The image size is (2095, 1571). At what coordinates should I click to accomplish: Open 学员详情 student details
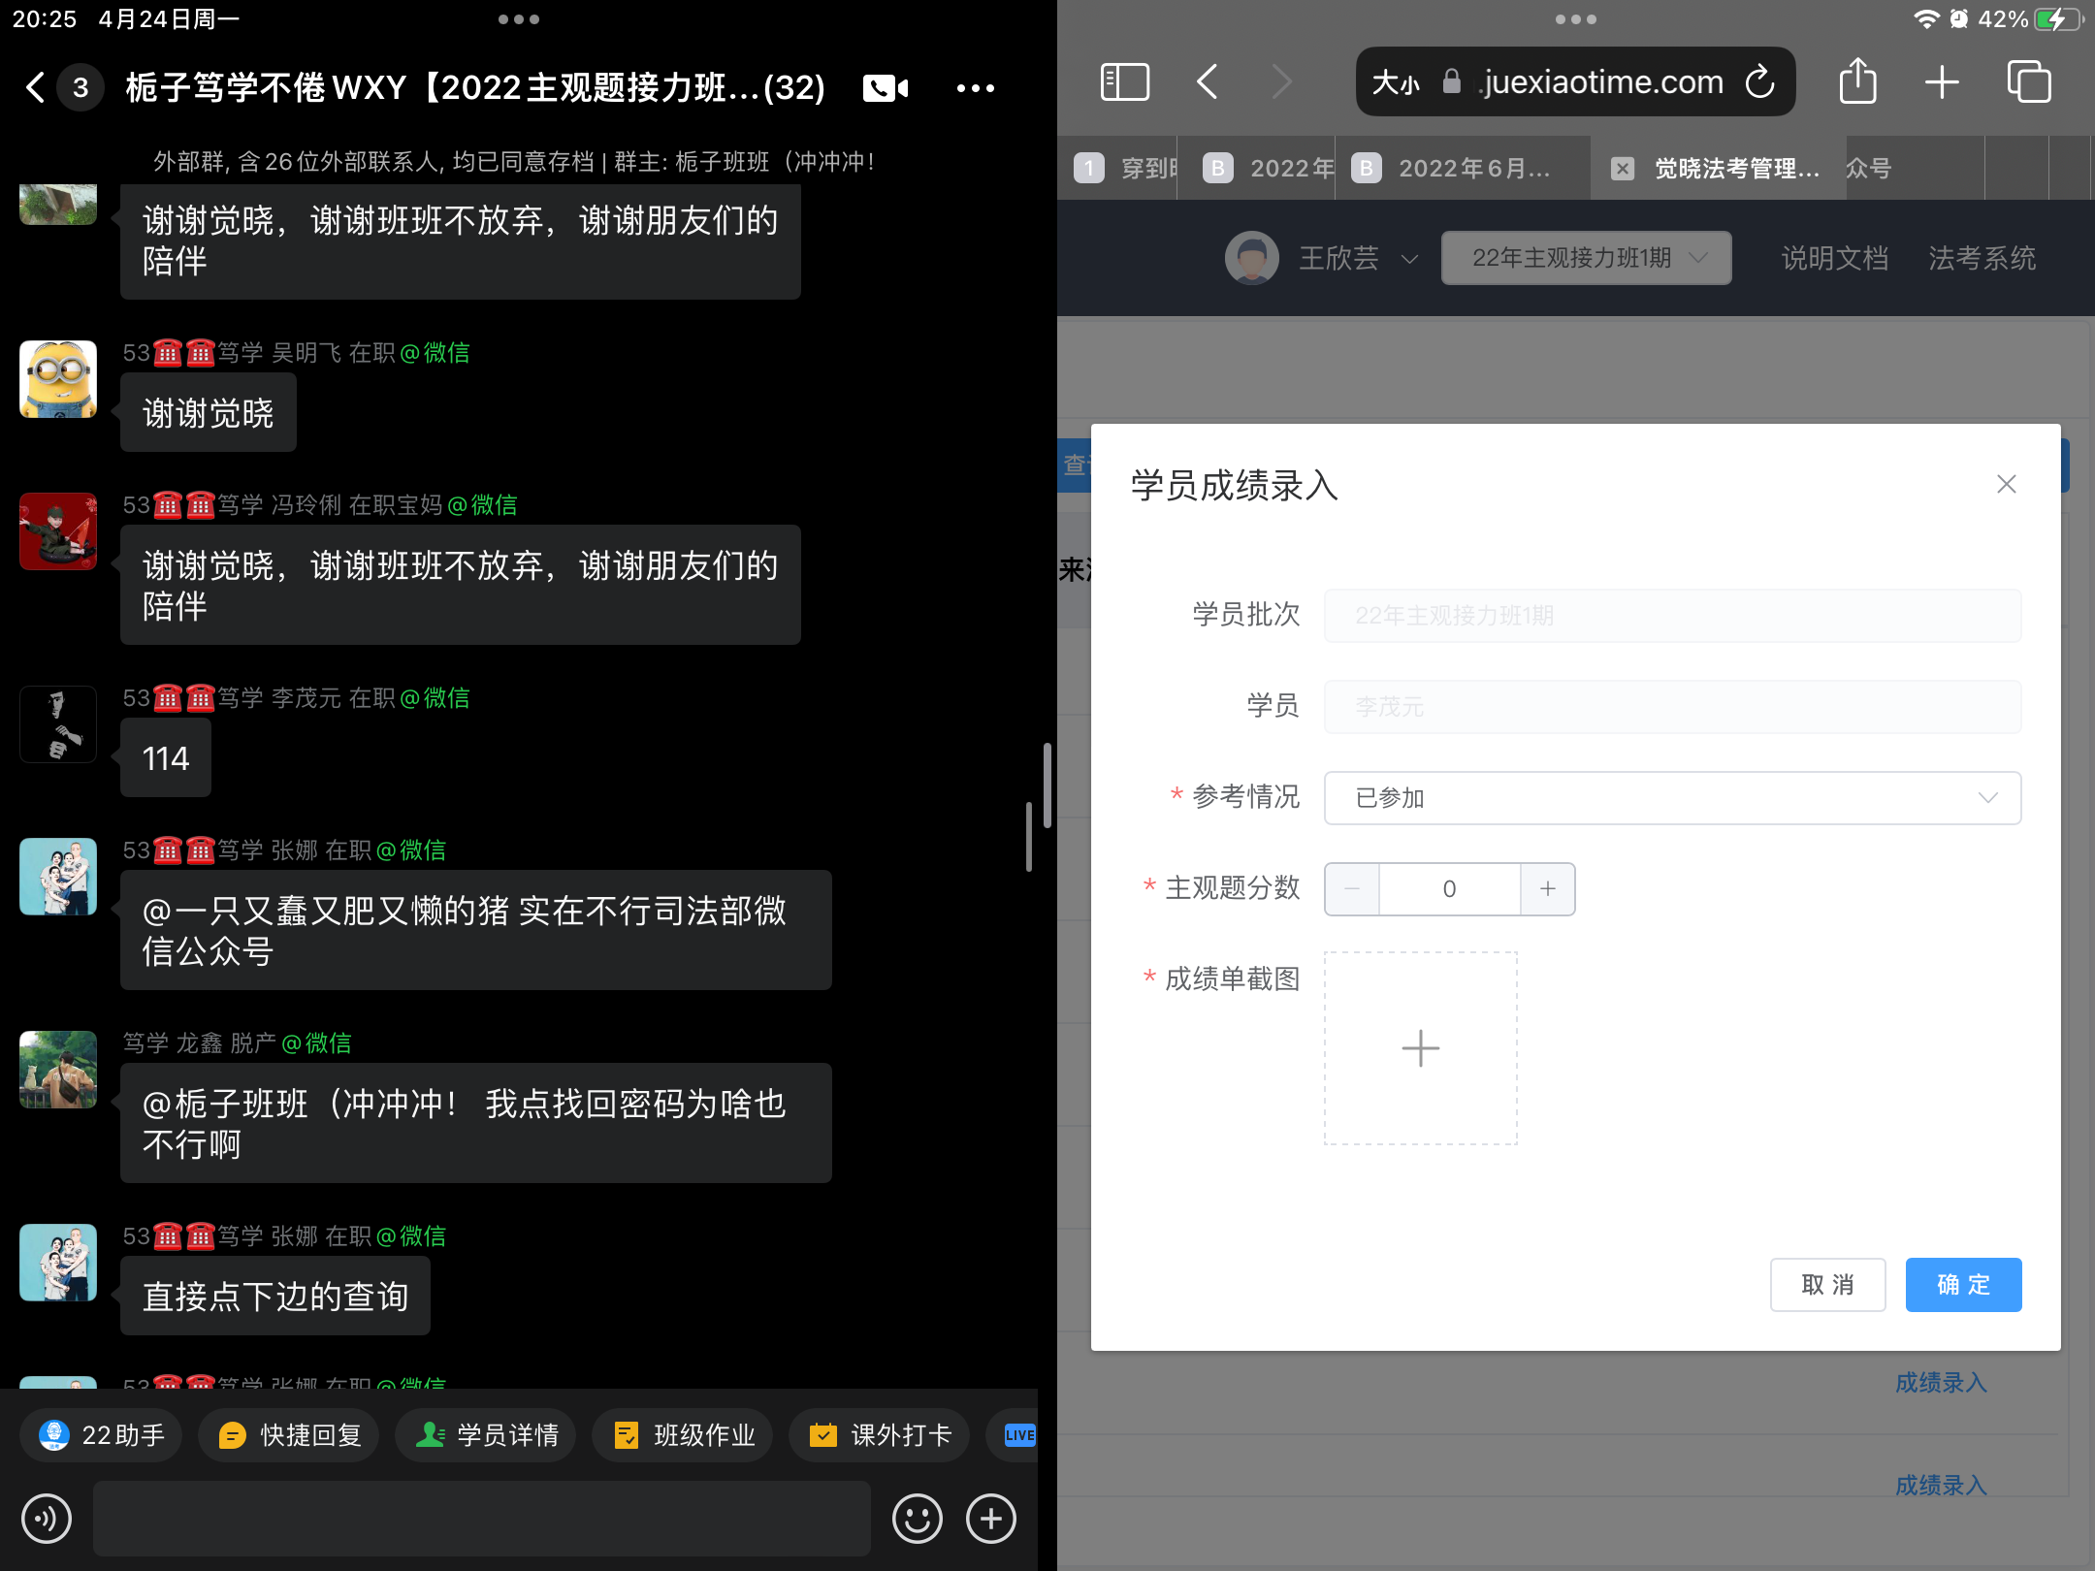(x=486, y=1434)
